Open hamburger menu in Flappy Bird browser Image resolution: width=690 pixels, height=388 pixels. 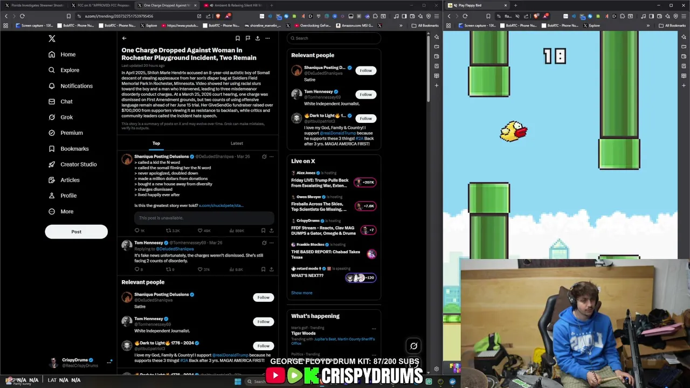(684, 16)
